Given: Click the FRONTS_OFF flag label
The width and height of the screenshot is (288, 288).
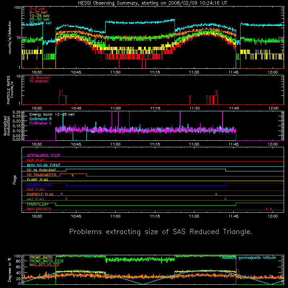Looking at the screenshot, I should [x=38, y=204].
